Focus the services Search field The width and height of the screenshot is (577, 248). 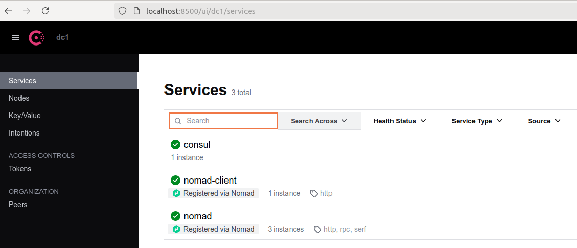(223, 121)
